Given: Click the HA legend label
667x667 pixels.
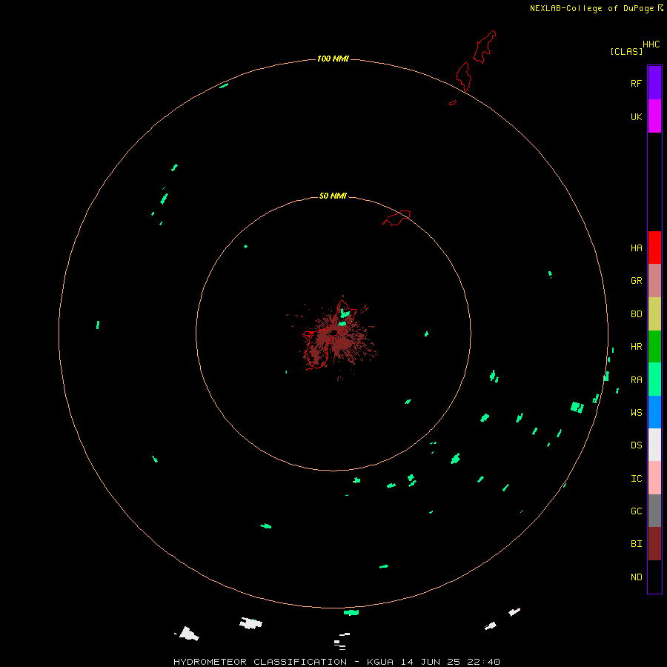Looking at the screenshot, I should tap(636, 248).
